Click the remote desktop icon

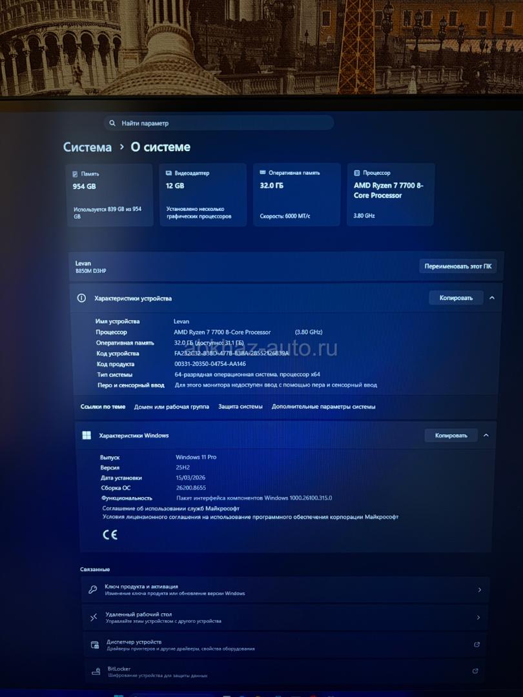[x=94, y=618]
